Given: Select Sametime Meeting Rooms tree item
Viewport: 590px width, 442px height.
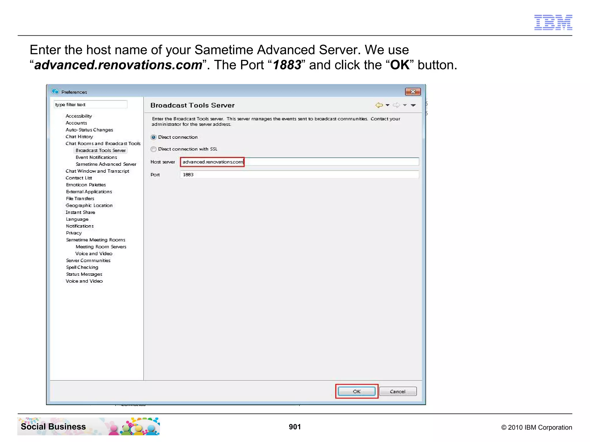Looking at the screenshot, I should click(x=96, y=240).
